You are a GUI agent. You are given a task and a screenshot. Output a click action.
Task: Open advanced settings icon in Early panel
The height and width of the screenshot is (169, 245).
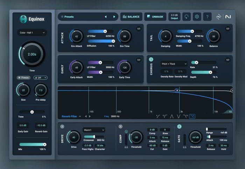[x=139, y=60]
